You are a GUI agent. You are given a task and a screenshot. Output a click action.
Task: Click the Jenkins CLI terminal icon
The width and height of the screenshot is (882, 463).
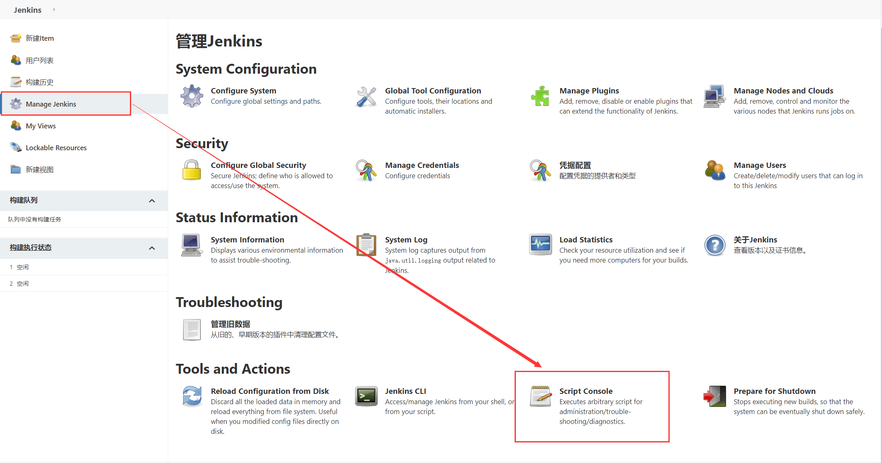pyautogui.click(x=366, y=396)
